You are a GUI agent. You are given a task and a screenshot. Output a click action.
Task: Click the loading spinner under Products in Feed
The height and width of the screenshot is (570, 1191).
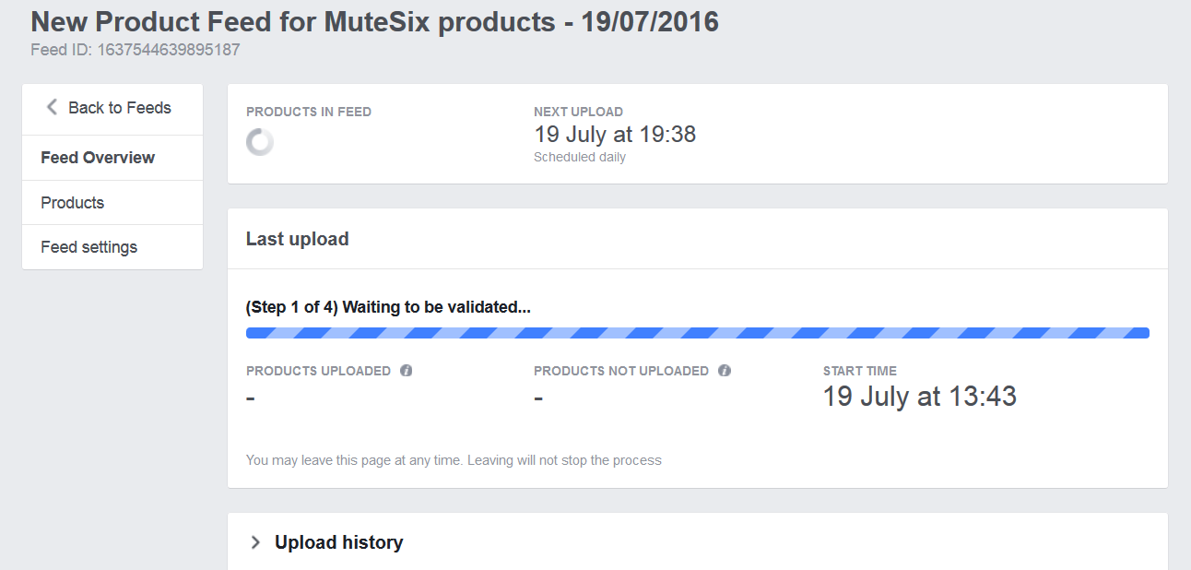[x=260, y=142]
